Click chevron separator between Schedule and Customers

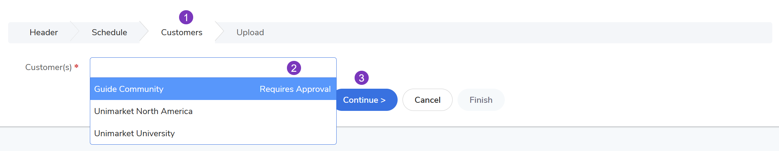[x=144, y=32]
